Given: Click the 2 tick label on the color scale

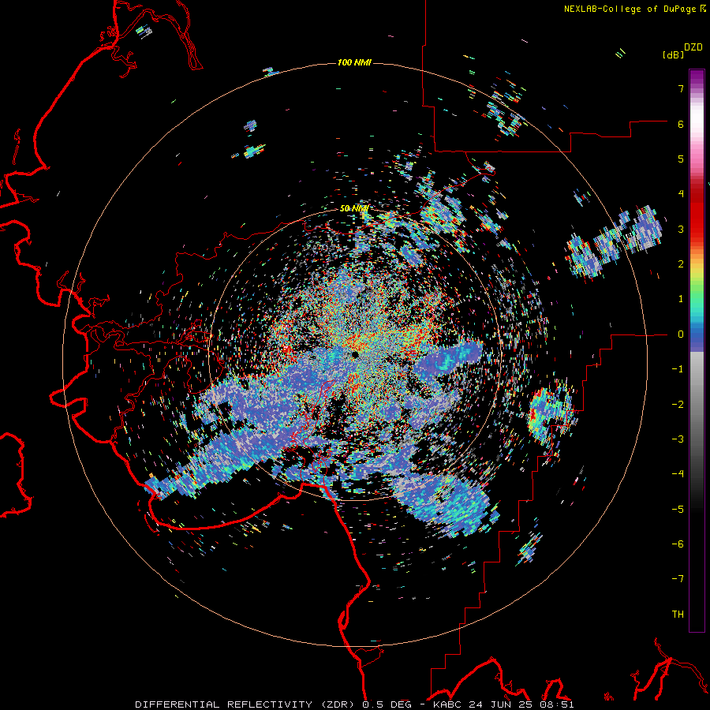Looking at the screenshot, I should (x=681, y=264).
